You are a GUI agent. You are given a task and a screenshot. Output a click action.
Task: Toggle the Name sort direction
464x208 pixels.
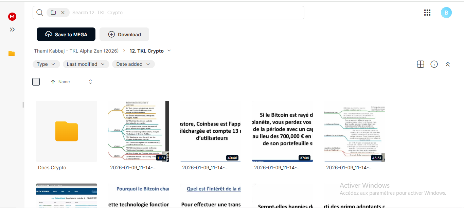pyautogui.click(x=90, y=82)
